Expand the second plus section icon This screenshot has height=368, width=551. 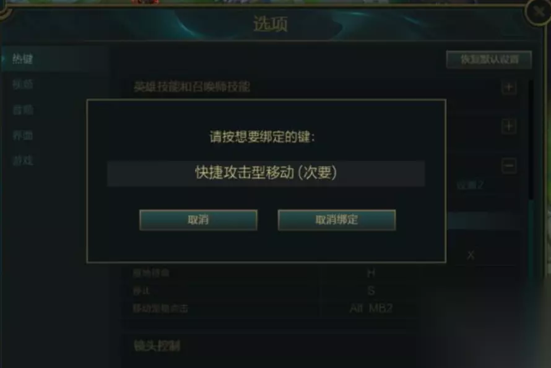pyautogui.click(x=508, y=126)
